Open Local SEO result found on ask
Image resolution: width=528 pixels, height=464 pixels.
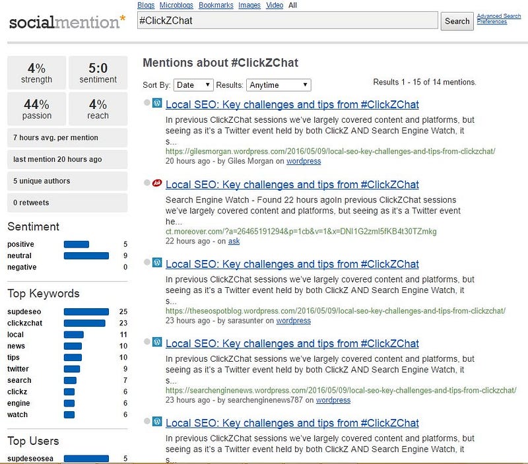click(x=292, y=185)
